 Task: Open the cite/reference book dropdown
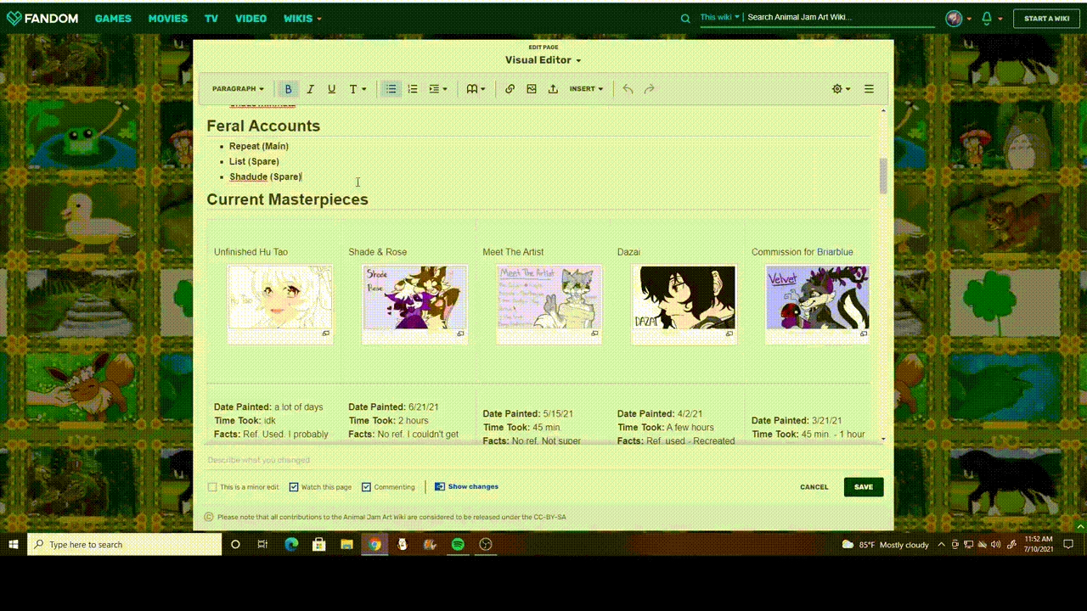476,89
